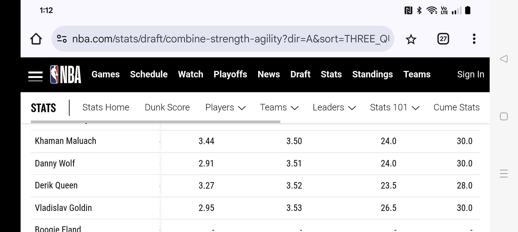Screen dimensions: 518x232
Task: Open the NBA hamburger menu
Action: 35,76
